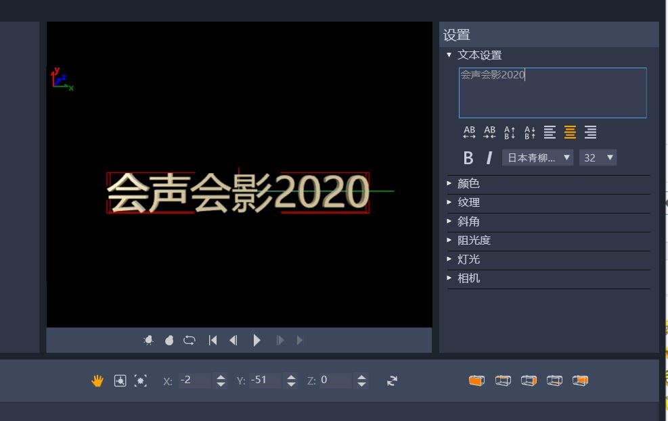
Task: Toggle bold formatting with B button
Action: [x=468, y=157]
